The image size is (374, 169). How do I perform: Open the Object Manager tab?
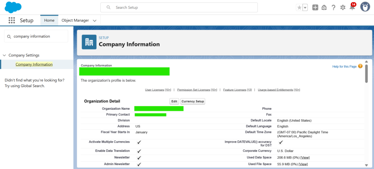click(75, 20)
